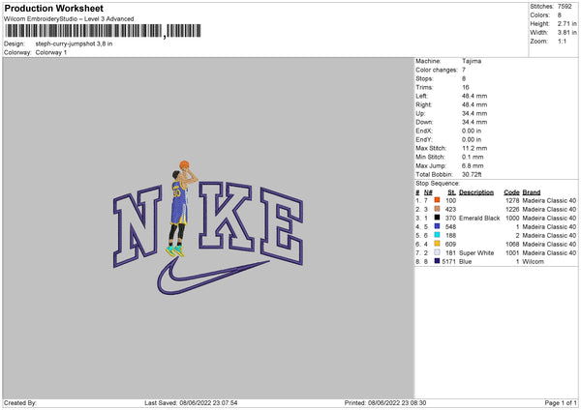Click the Brand column header
The height and width of the screenshot is (410, 581).
pos(532,192)
